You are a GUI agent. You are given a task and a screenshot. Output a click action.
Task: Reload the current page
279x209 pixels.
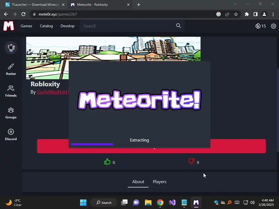point(23,14)
